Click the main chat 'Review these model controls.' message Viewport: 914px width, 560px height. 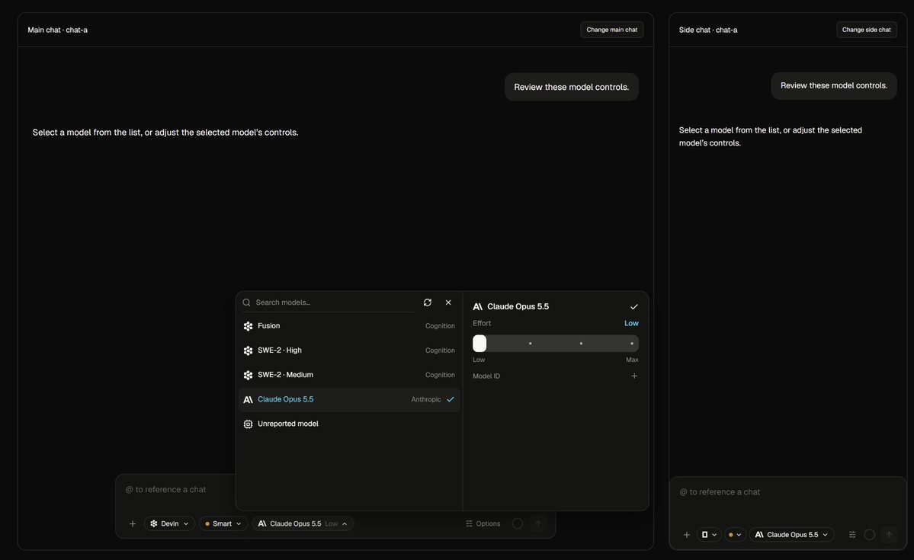pyautogui.click(x=571, y=87)
